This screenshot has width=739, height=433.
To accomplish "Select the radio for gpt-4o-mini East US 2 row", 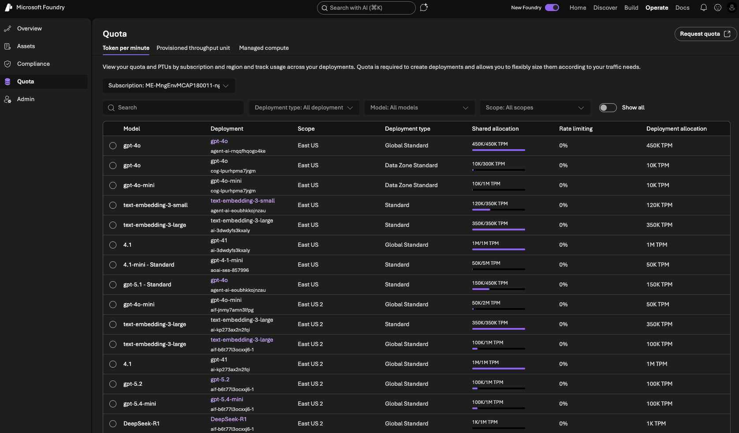I will click(113, 305).
